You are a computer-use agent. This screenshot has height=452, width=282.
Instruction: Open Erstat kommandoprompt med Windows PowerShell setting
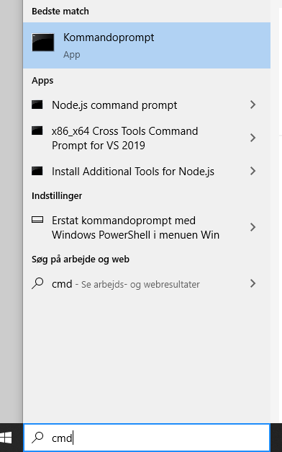coord(147,227)
